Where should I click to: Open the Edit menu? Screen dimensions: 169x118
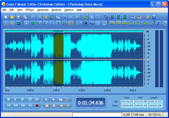click(12, 10)
